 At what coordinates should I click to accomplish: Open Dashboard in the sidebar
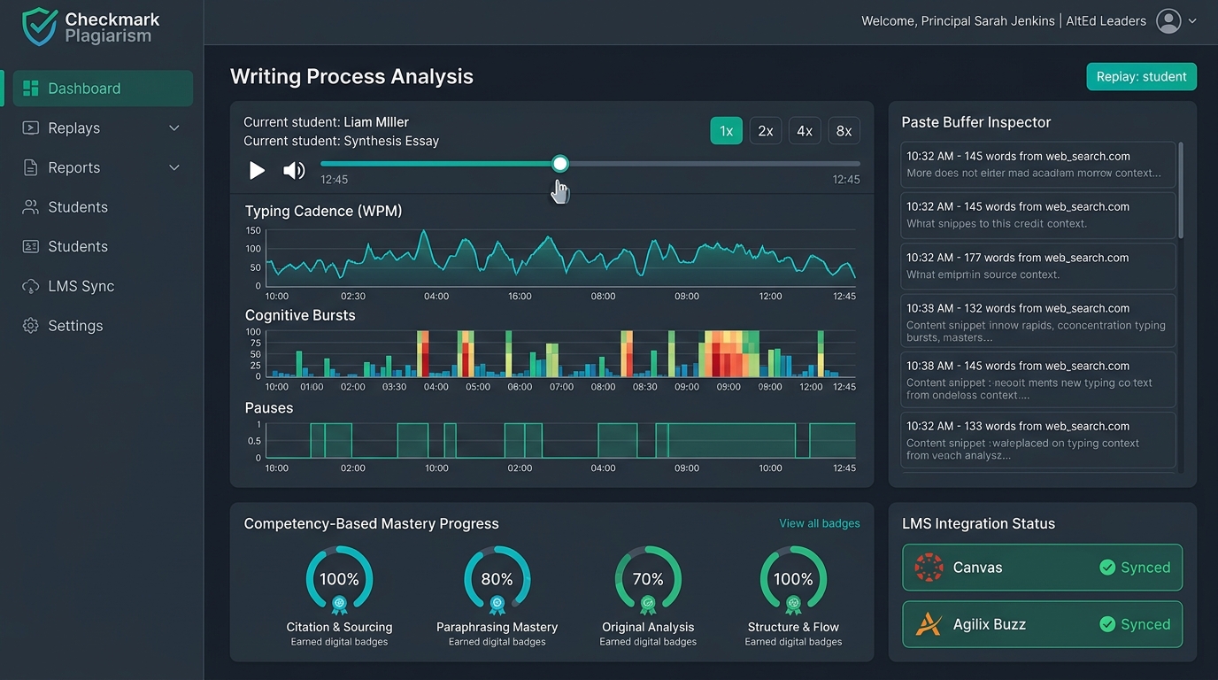point(103,89)
